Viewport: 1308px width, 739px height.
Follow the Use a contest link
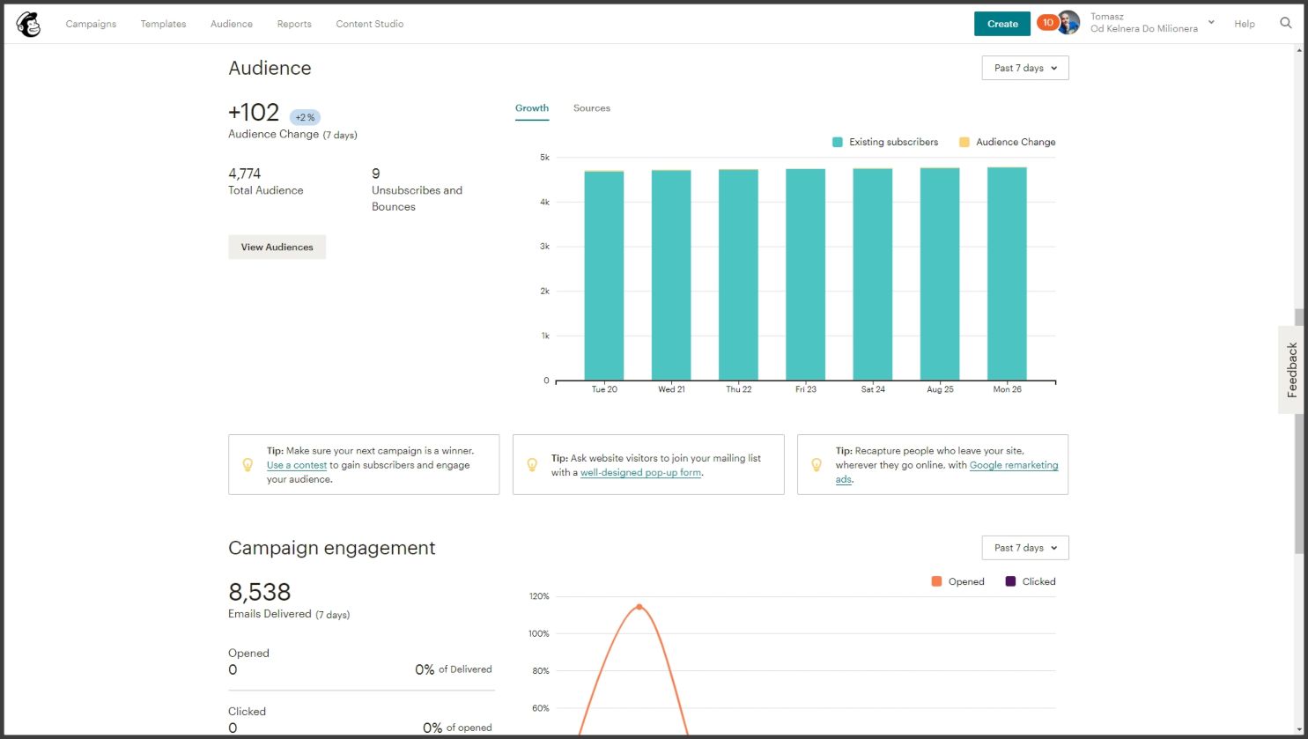297,465
